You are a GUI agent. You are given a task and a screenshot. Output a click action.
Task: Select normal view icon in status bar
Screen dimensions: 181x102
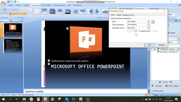pos(147,95)
